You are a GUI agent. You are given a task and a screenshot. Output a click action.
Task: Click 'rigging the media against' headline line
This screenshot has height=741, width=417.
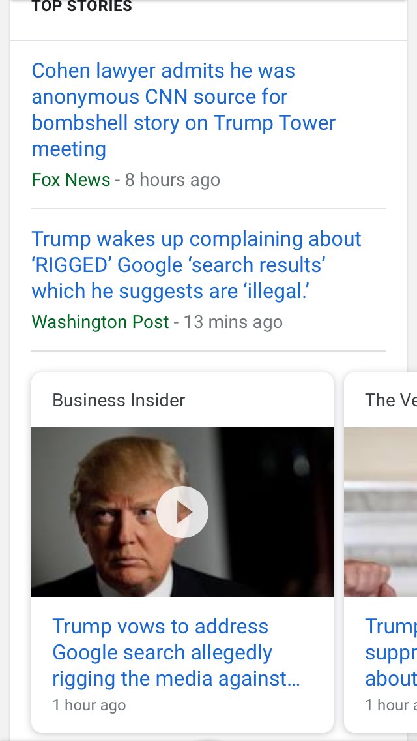point(176,678)
